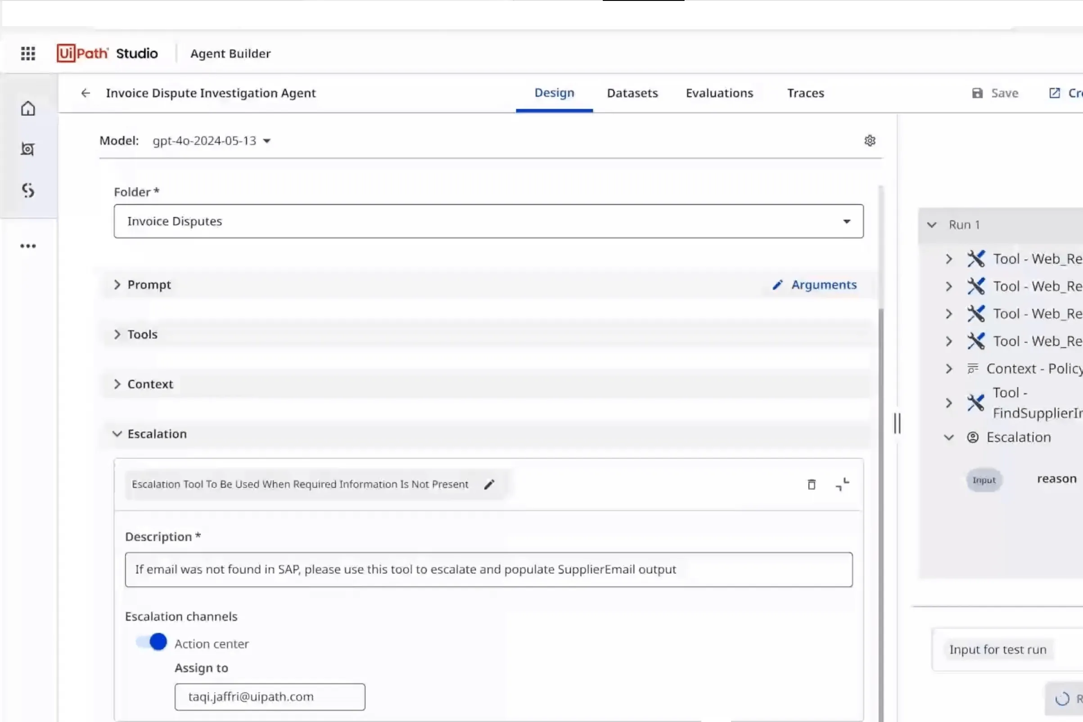
Task: Switch to the Design tab
Action: coord(554,93)
